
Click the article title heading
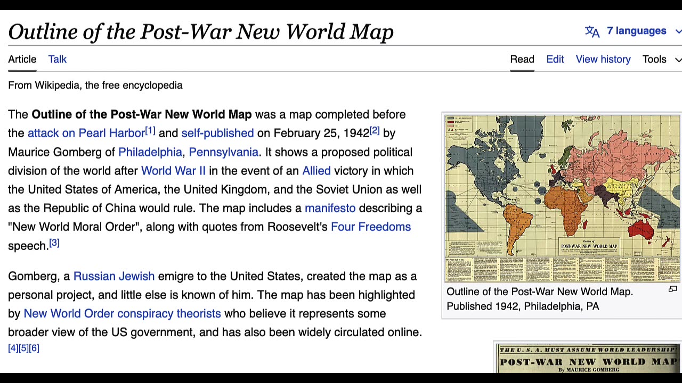(201, 32)
